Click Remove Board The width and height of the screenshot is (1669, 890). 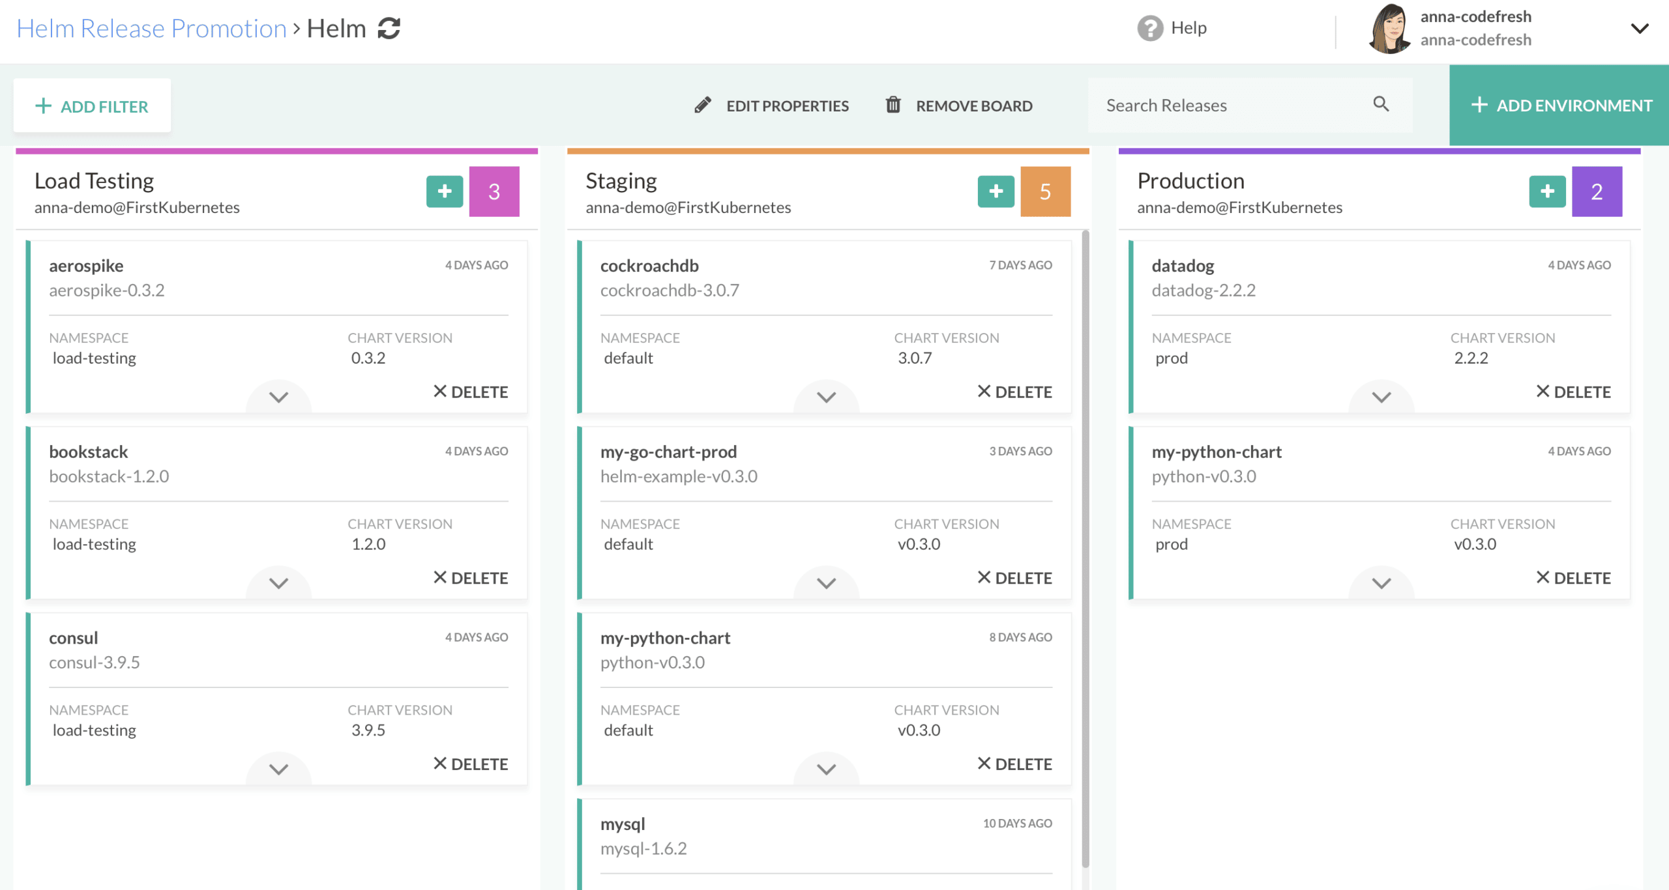(x=958, y=106)
